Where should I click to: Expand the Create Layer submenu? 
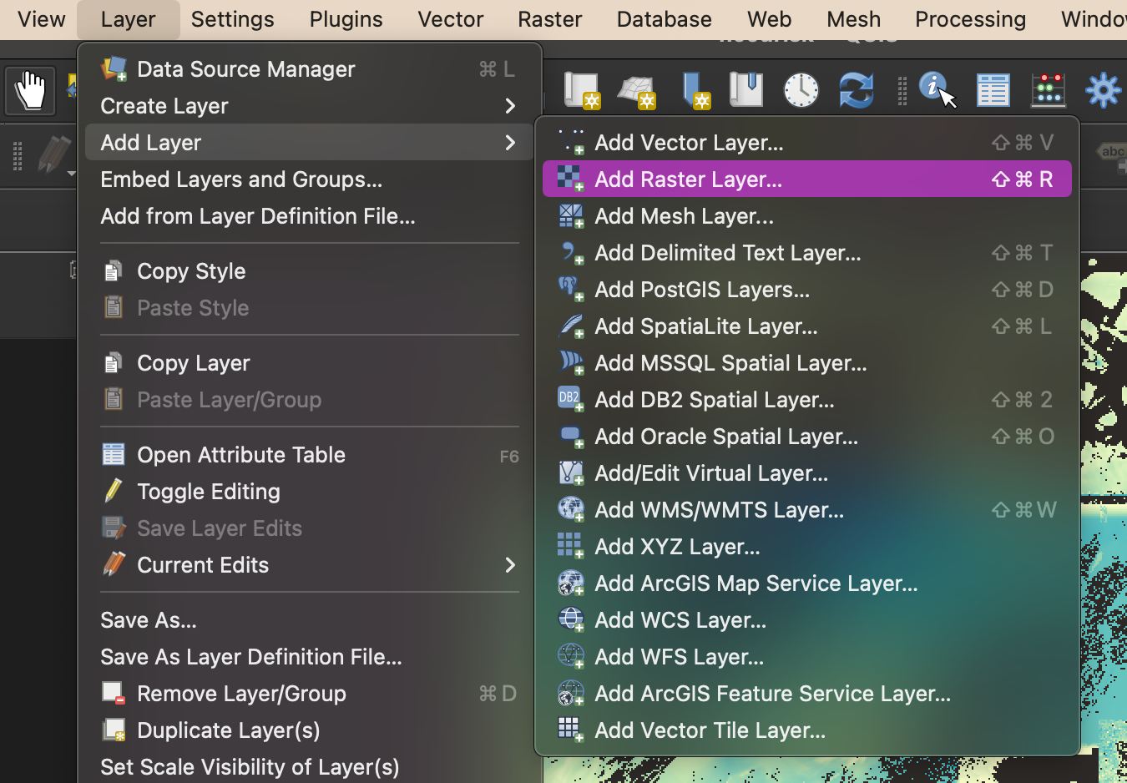pyautogui.click(x=309, y=106)
